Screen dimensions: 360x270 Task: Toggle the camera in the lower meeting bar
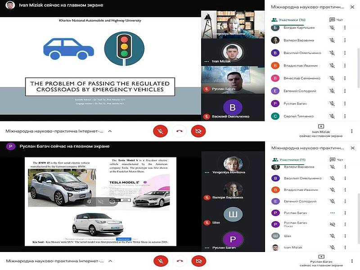click(x=199, y=261)
